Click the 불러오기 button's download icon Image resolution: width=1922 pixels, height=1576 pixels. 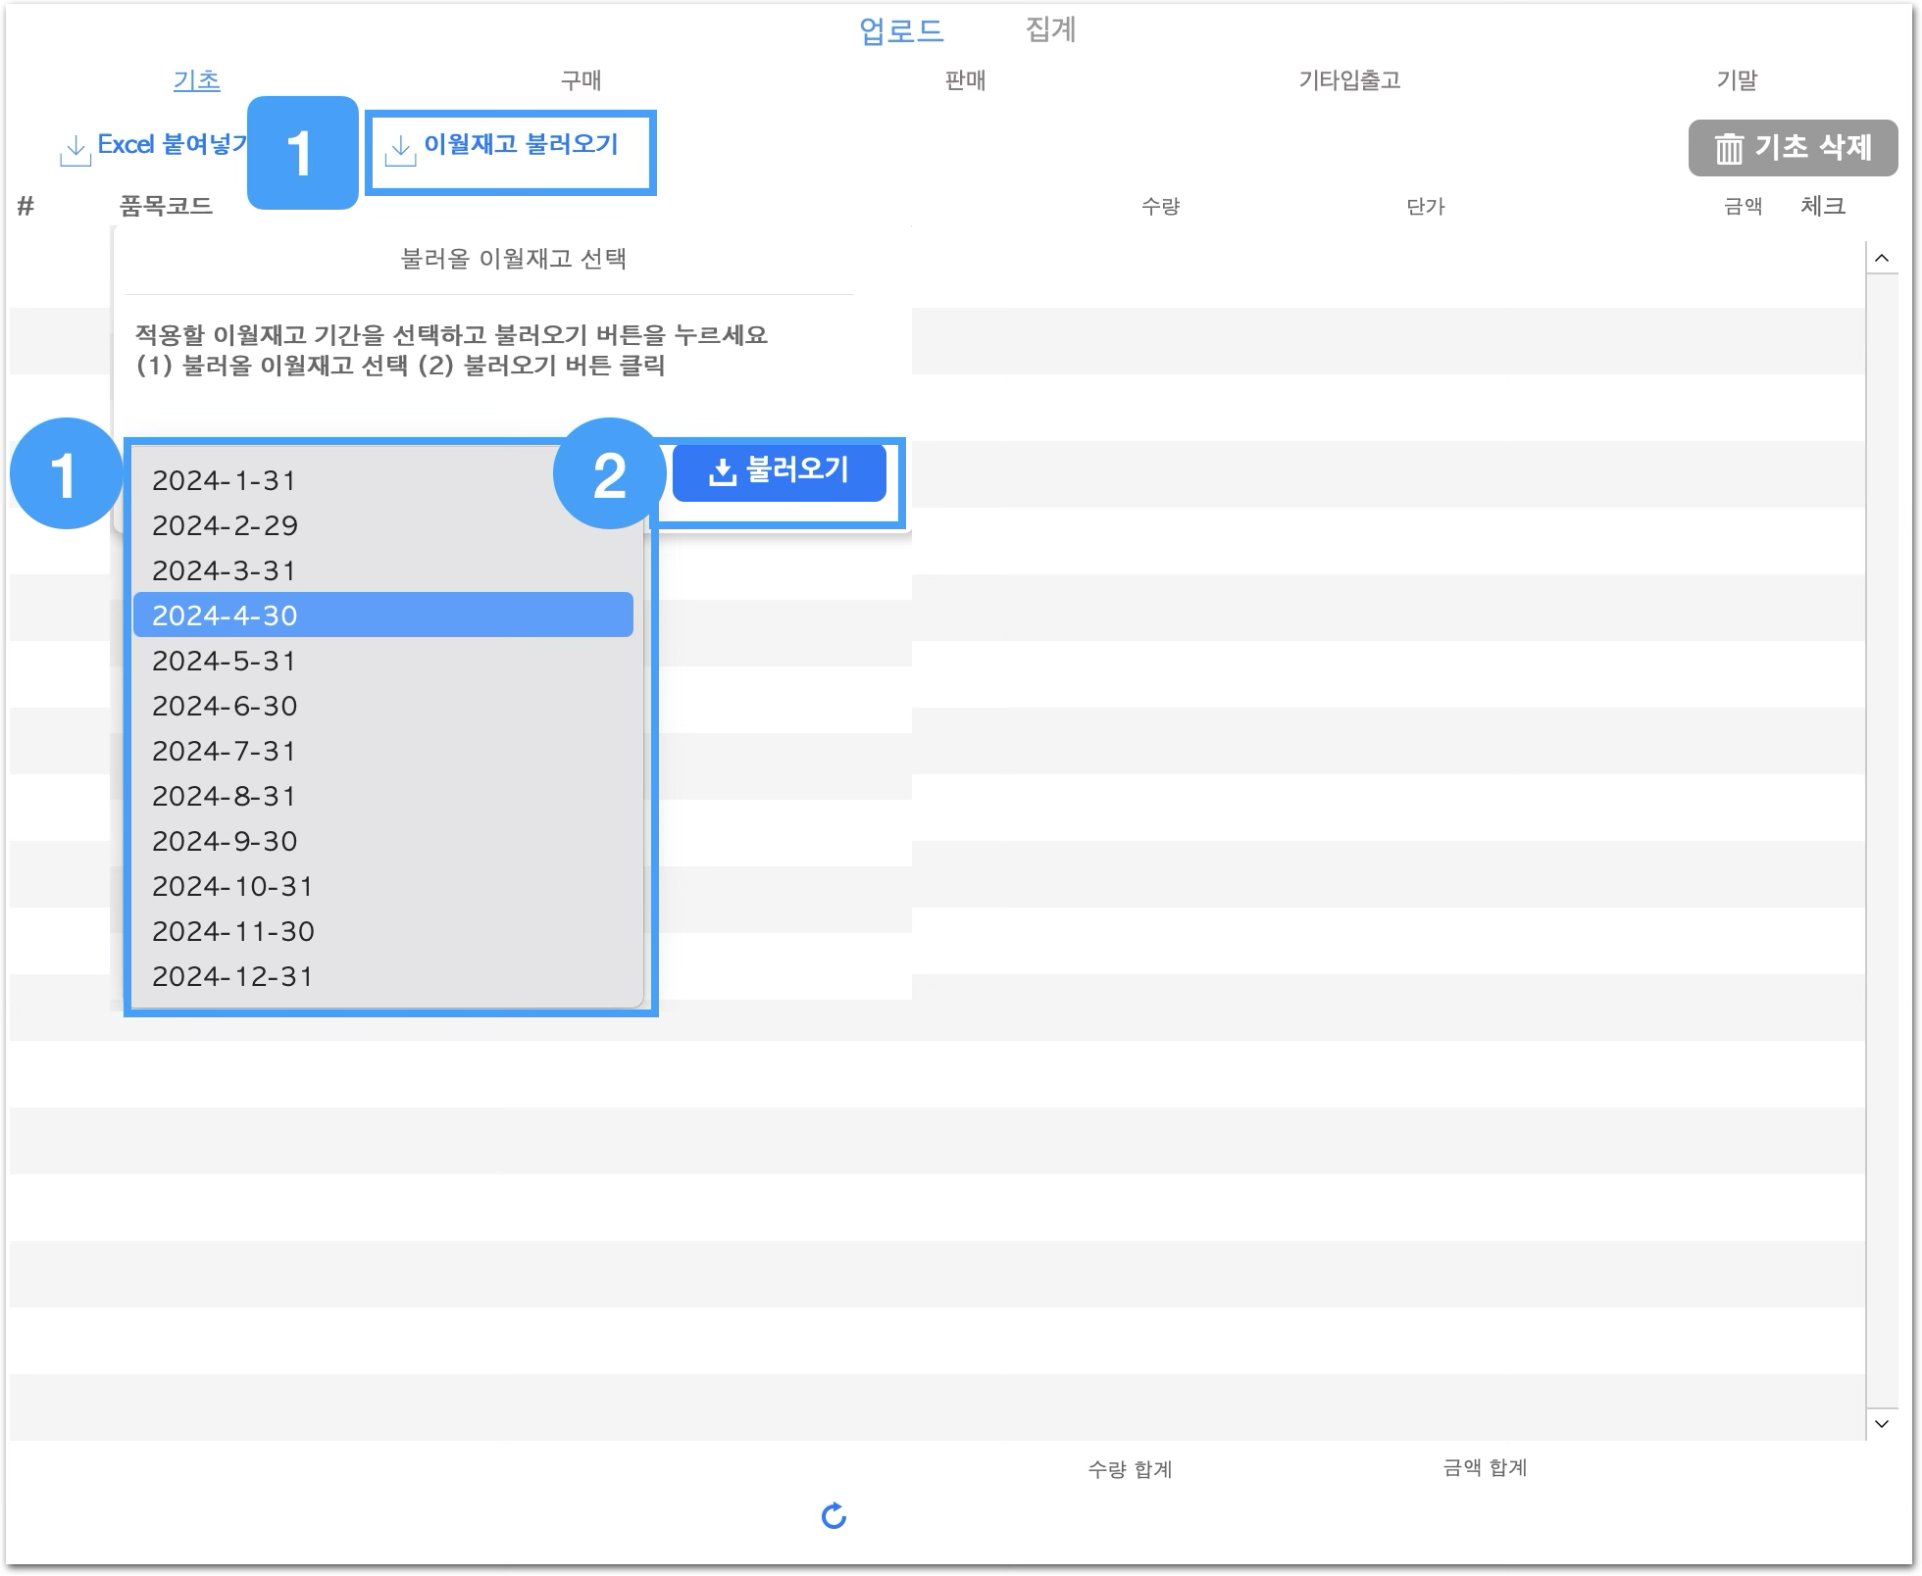[723, 472]
